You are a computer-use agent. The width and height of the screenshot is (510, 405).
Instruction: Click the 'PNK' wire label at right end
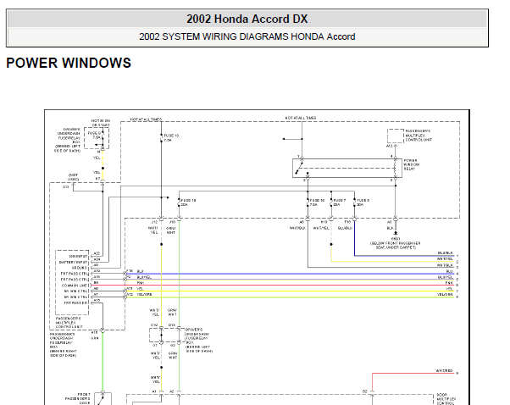(x=449, y=283)
